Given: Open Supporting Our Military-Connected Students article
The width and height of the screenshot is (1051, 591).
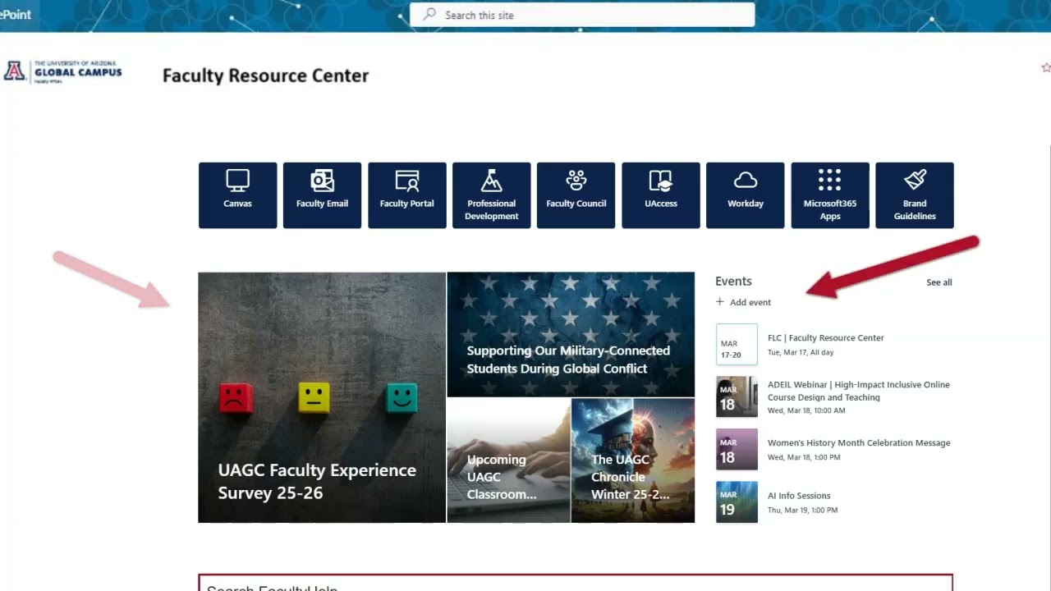Looking at the screenshot, I should pos(571,335).
